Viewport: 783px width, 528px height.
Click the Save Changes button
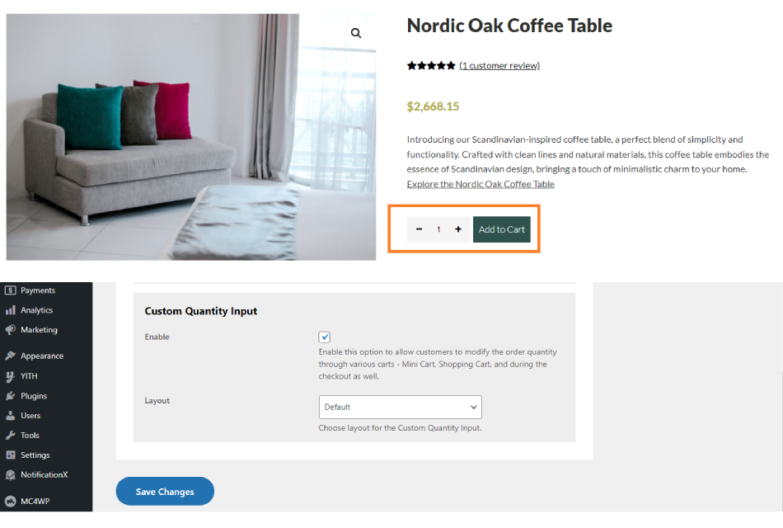(165, 491)
